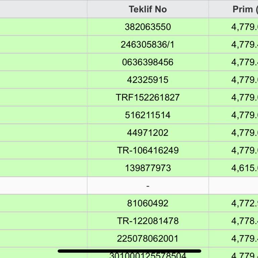Tap the 0636398456 table cell
This screenshot has width=258, height=258.
148,62
